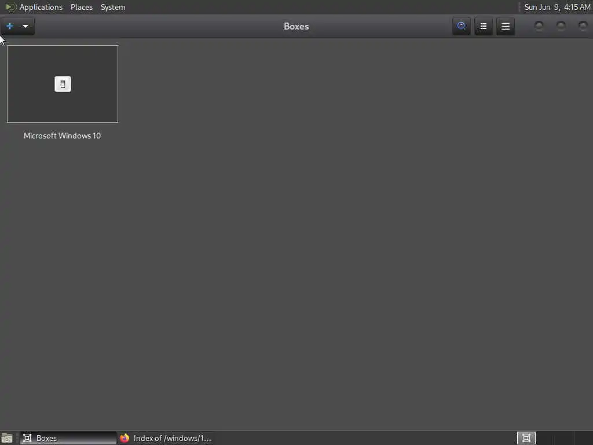Open the Microsoft Windows 10 box thumbnail
The width and height of the screenshot is (593, 445).
(63, 84)
